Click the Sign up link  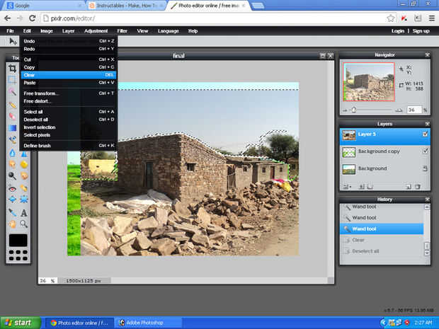click(x=421, y=30)
